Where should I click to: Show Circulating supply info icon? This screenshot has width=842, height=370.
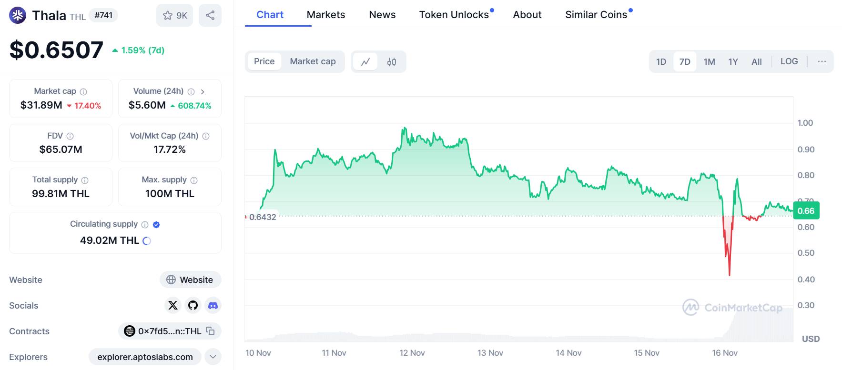(145, 224)
